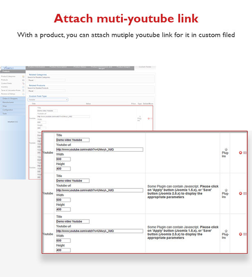Open the Taxes & Calculation Rules link

[x=11, y=91]
